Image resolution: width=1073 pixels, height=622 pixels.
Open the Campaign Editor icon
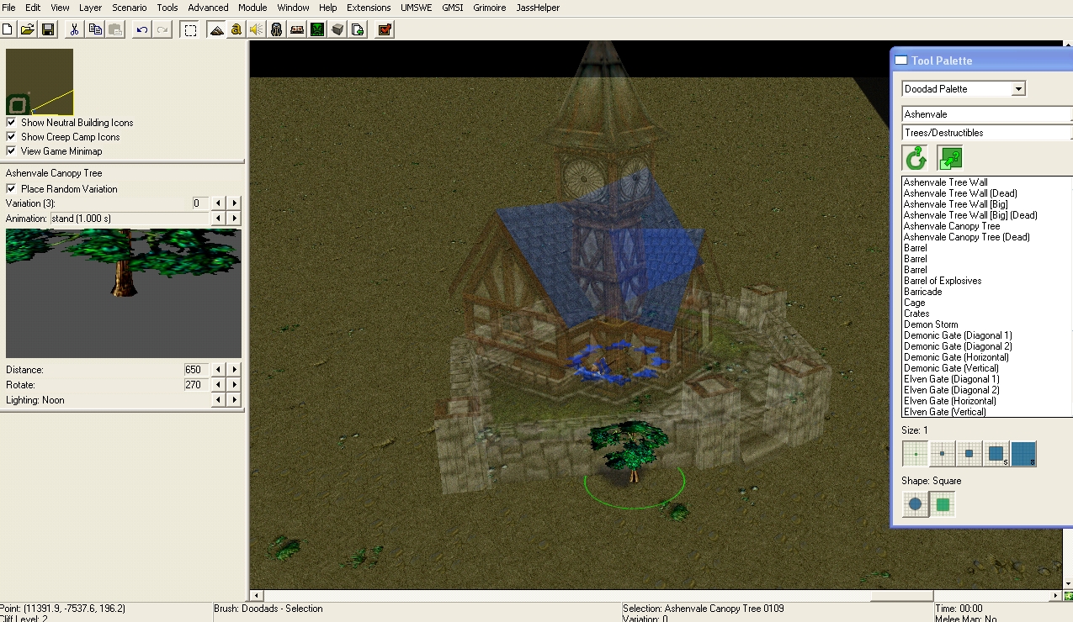point(297,29)
